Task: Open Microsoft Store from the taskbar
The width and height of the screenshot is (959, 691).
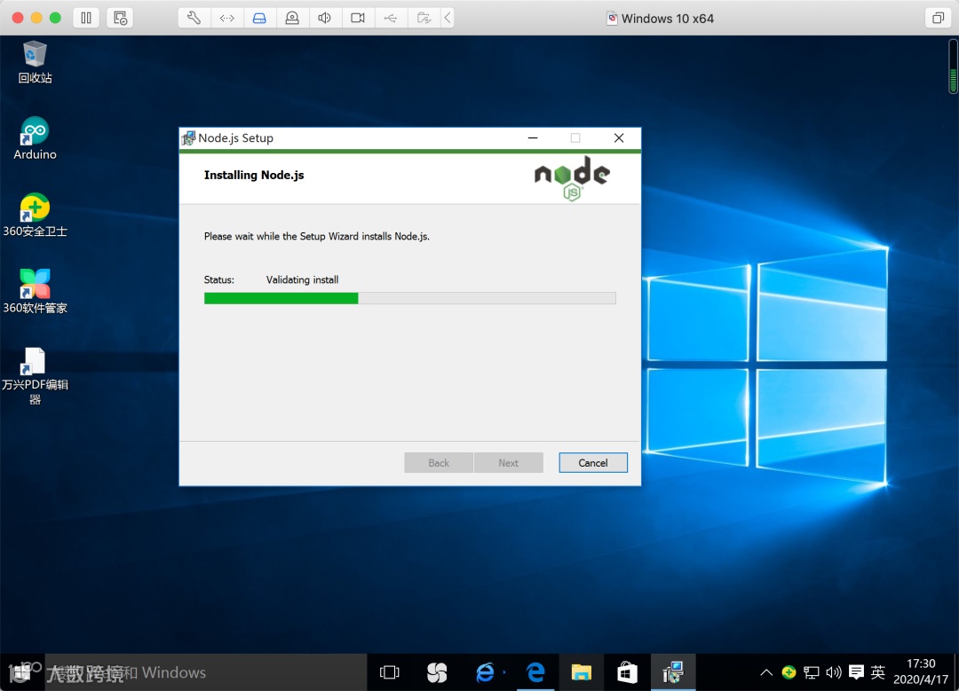Action: pyautogui.click(x=627, y=672)
